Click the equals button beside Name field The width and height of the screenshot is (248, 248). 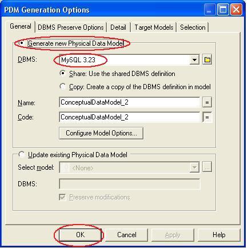click(207, 102)
